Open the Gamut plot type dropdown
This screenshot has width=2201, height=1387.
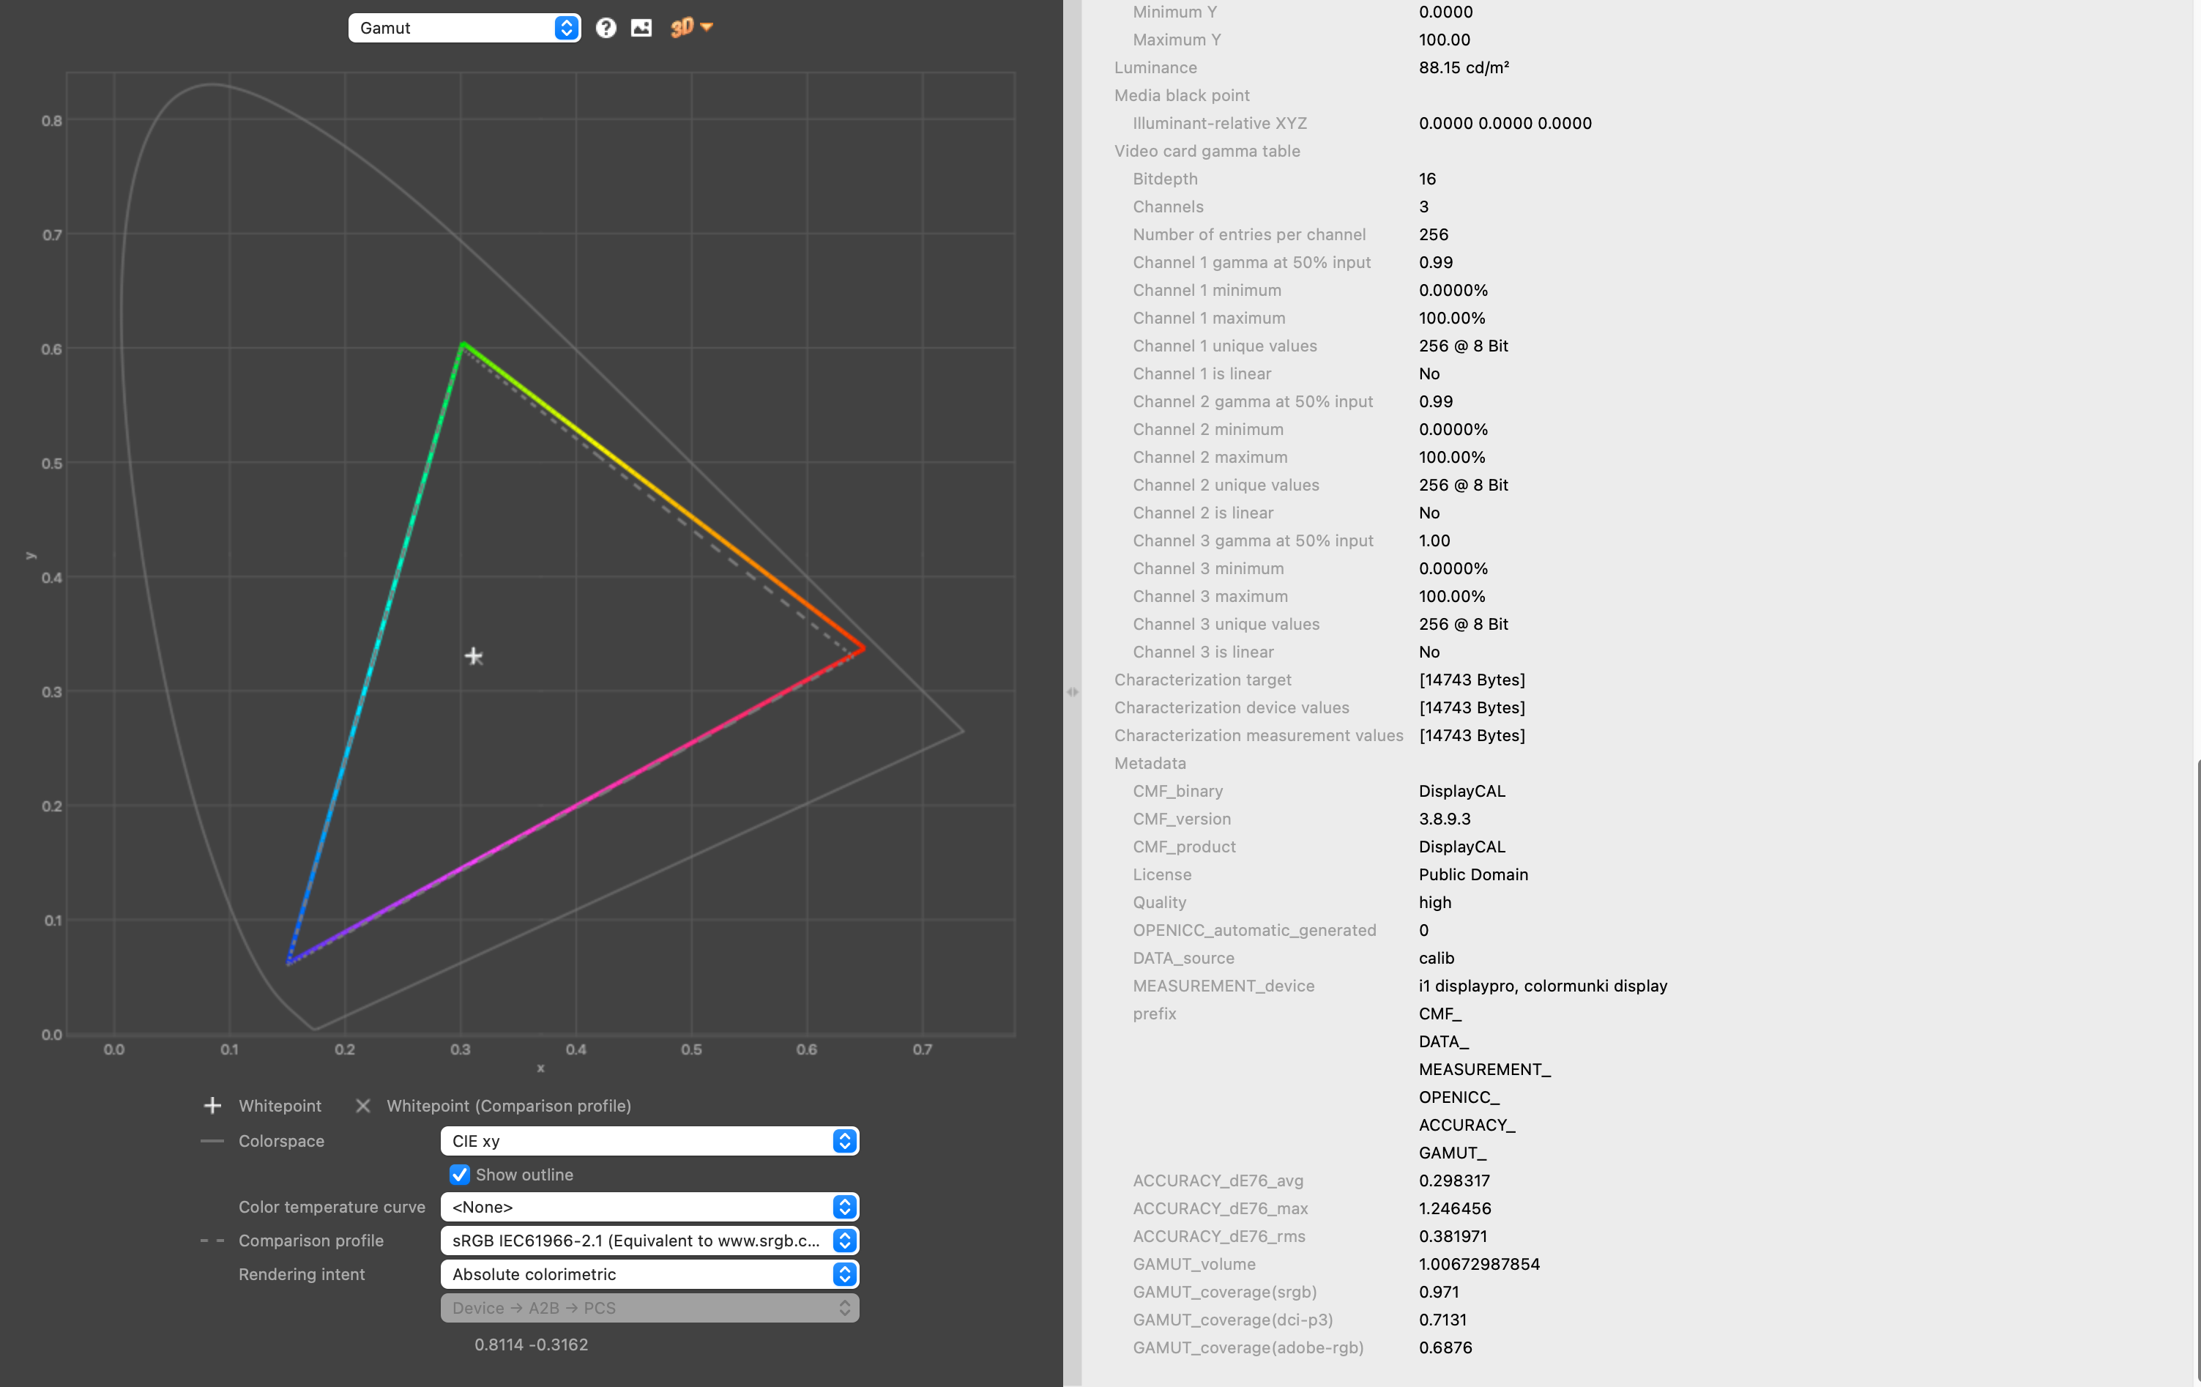coord(464,27)
